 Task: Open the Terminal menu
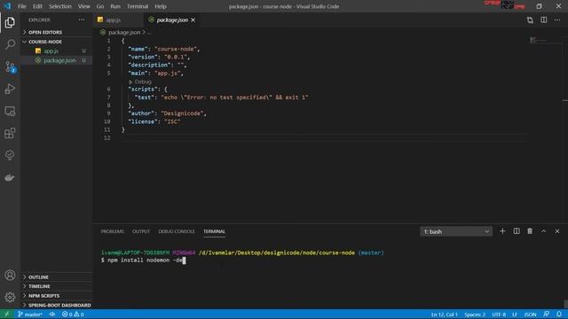[x=138, y=6]
